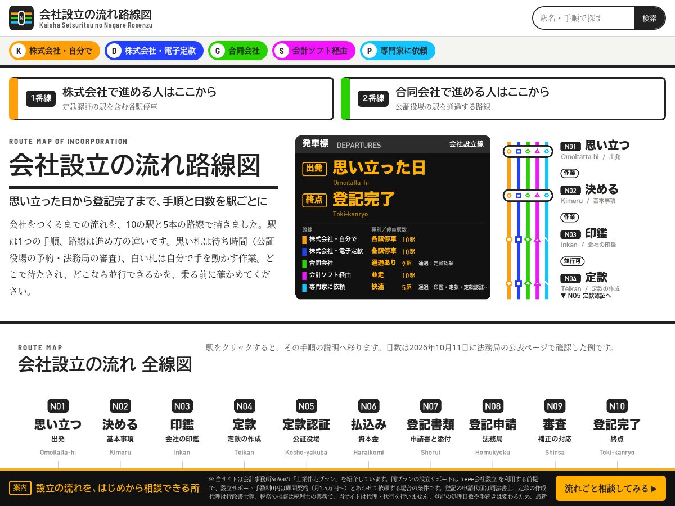The height and width of the screenshot is (506, 675).
Task: Open N08 登記申請 station in full route map
Action: point(493,427)
